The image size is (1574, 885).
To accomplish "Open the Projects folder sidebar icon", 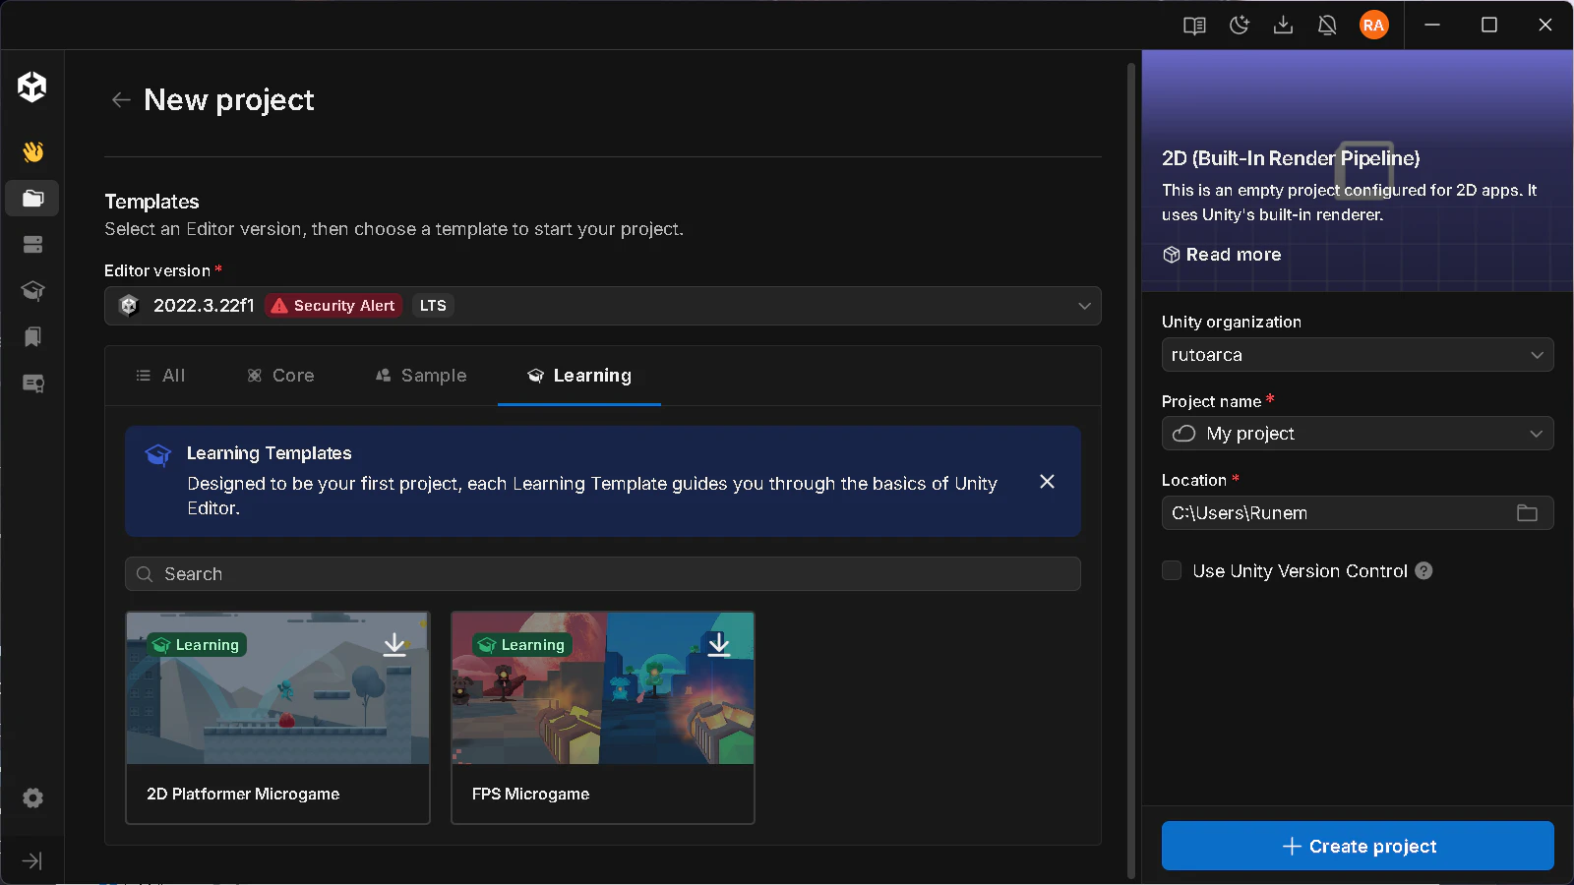I will [x=32, y=198].
